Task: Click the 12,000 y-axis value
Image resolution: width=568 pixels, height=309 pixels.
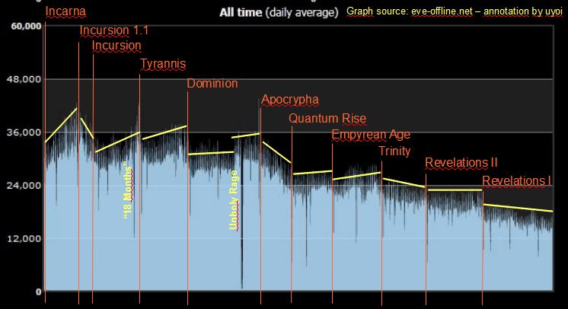Action: click(x=24, y=239)
